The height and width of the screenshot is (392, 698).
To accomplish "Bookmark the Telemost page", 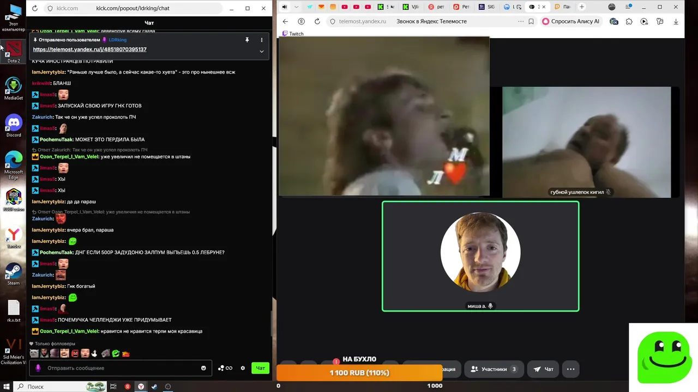I will coord(531,21).
